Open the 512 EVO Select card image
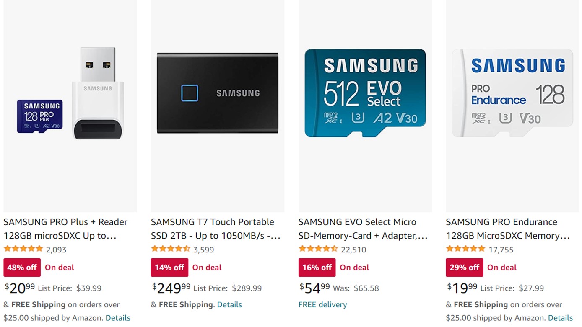This screenshot has width=582, height=327. 365,93
